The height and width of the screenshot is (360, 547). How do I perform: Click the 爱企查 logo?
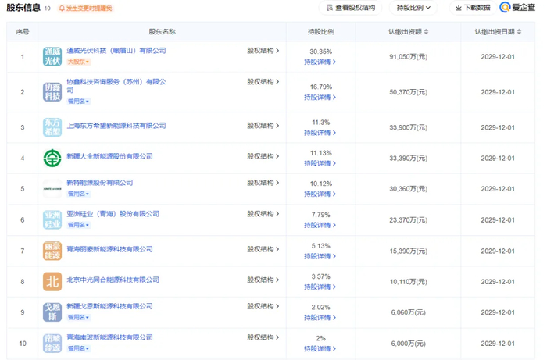click(517, 7)
